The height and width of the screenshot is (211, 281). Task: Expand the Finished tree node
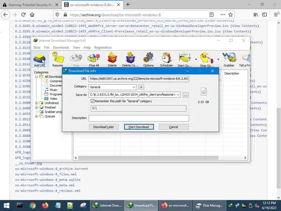tap(36, 108)
